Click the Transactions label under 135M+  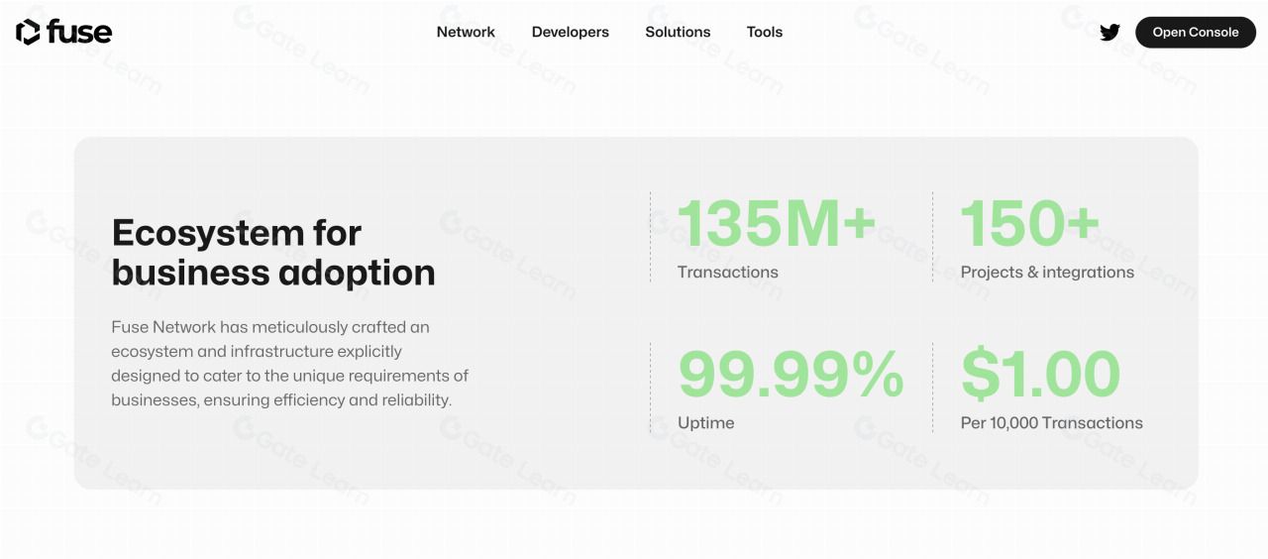tap(728, 273)
